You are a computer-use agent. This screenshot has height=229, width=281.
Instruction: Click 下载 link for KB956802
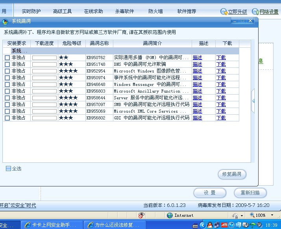click(221, 118)
